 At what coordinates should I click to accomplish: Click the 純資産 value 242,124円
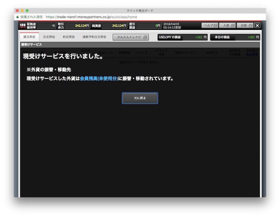(x=114, y=26)
